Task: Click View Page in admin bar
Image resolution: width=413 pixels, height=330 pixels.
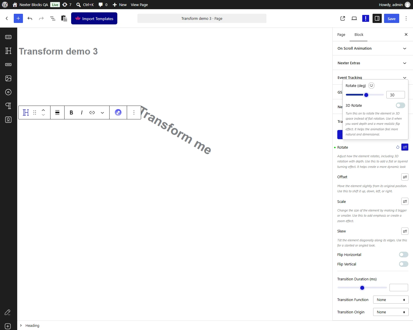Action: [x=139, y=5]
